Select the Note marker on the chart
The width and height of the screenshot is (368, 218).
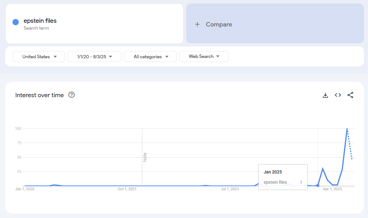coord(145,157)
